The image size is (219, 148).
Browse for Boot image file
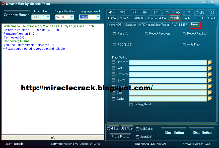[210, 68]
